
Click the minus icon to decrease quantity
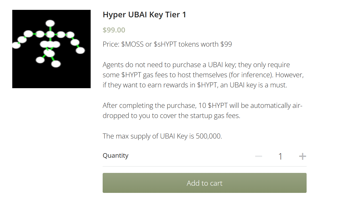pos(259,156)
